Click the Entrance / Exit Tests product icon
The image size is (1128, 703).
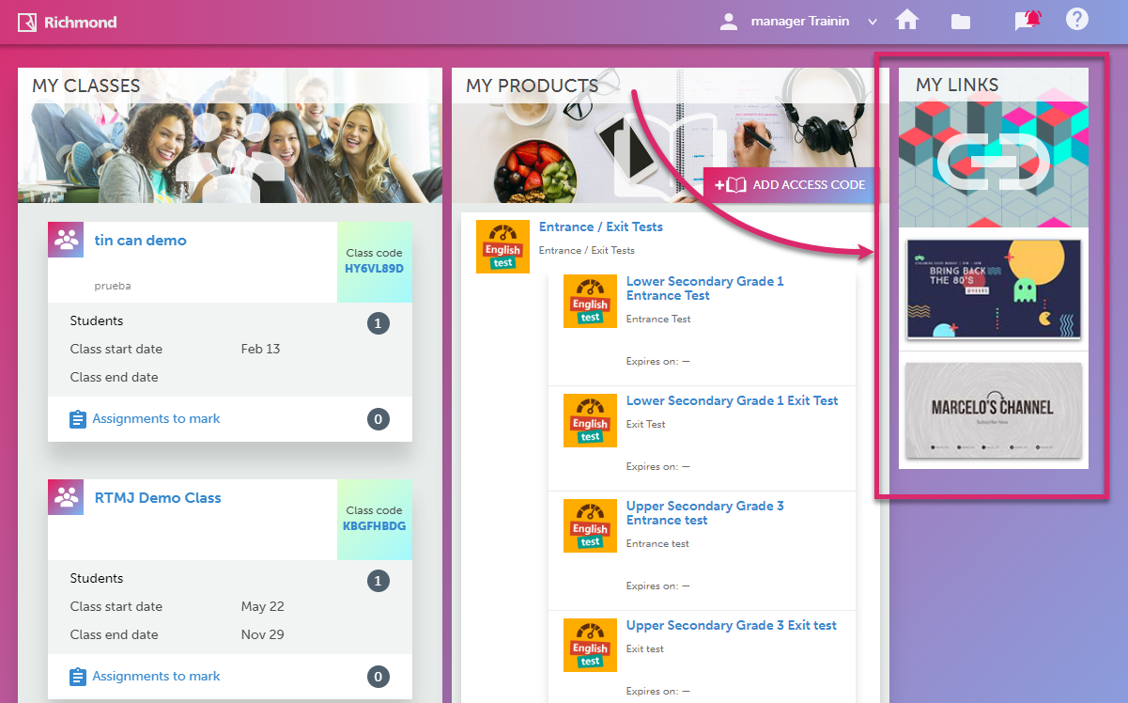(x=502, y=247)
